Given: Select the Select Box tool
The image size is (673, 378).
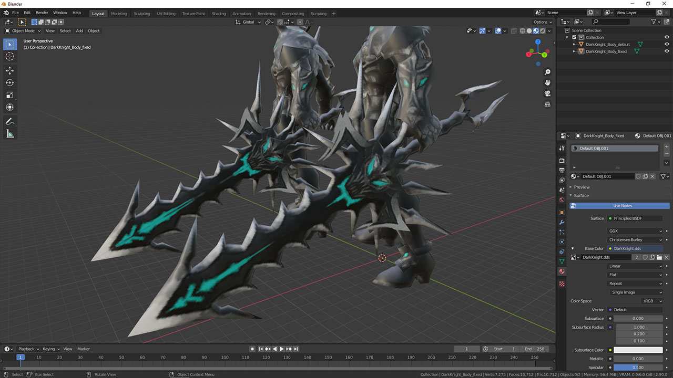Looking at the screenshot, I should point(9,44).
